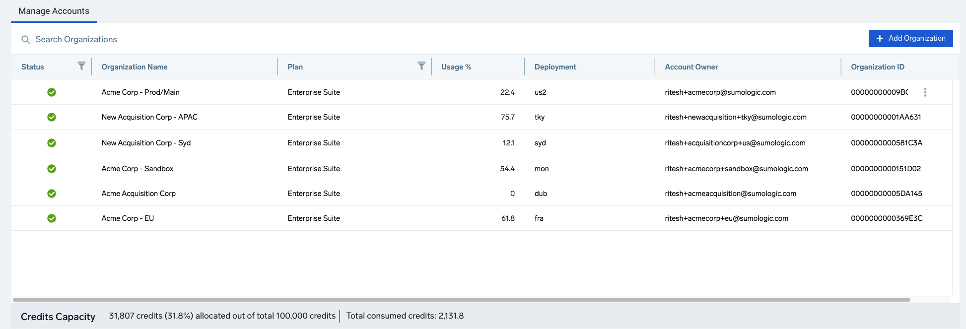Click the search magnifier icon
The height and width of the screenshot is (329, 966).
(x=26, y=40)
